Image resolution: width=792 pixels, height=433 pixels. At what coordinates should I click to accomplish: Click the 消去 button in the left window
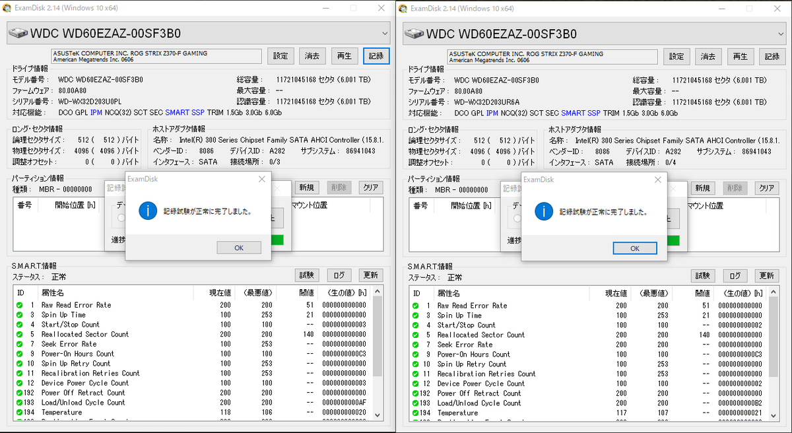[x=313, y=57]
